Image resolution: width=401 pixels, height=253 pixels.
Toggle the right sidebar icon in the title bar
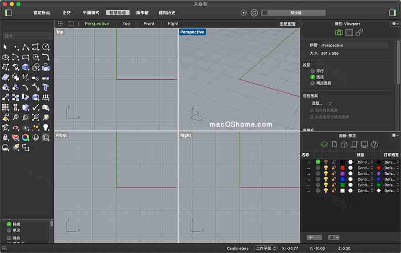(x=392, y=13)
